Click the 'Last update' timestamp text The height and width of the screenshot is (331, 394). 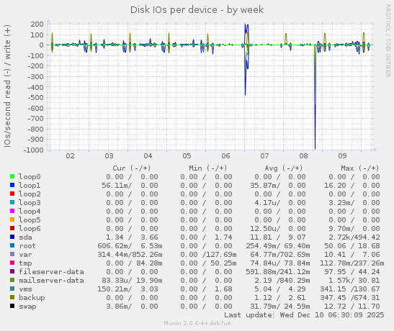click(304, 314)
